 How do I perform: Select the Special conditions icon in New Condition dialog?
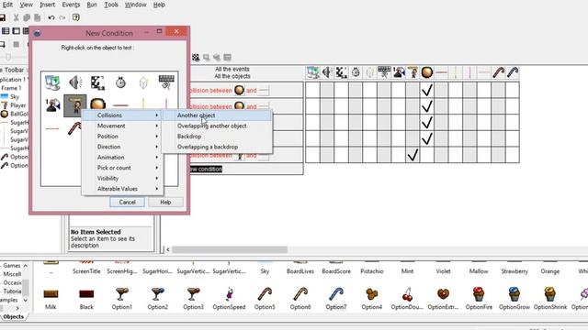[52, 82]
